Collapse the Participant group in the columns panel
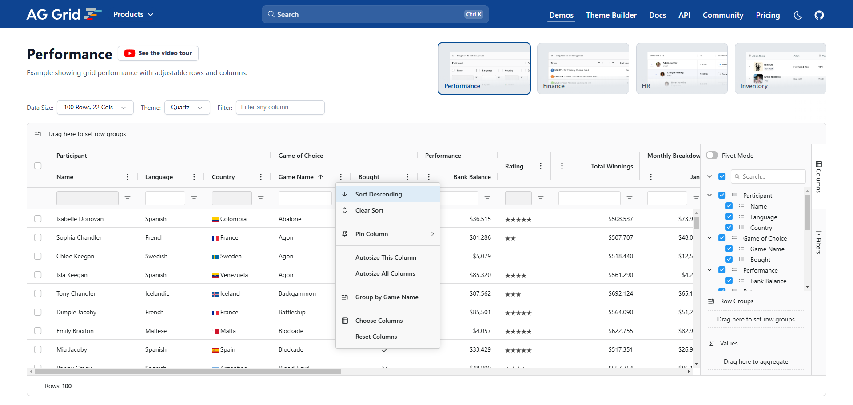Image resolution: width=853 pixels, height=405 pixels. tap(710, 195)
